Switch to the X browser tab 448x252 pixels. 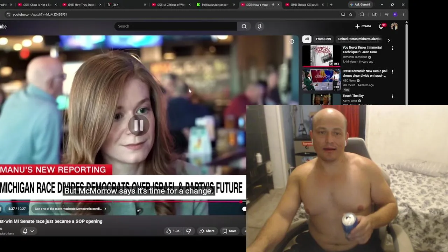(x=126, y=5)
